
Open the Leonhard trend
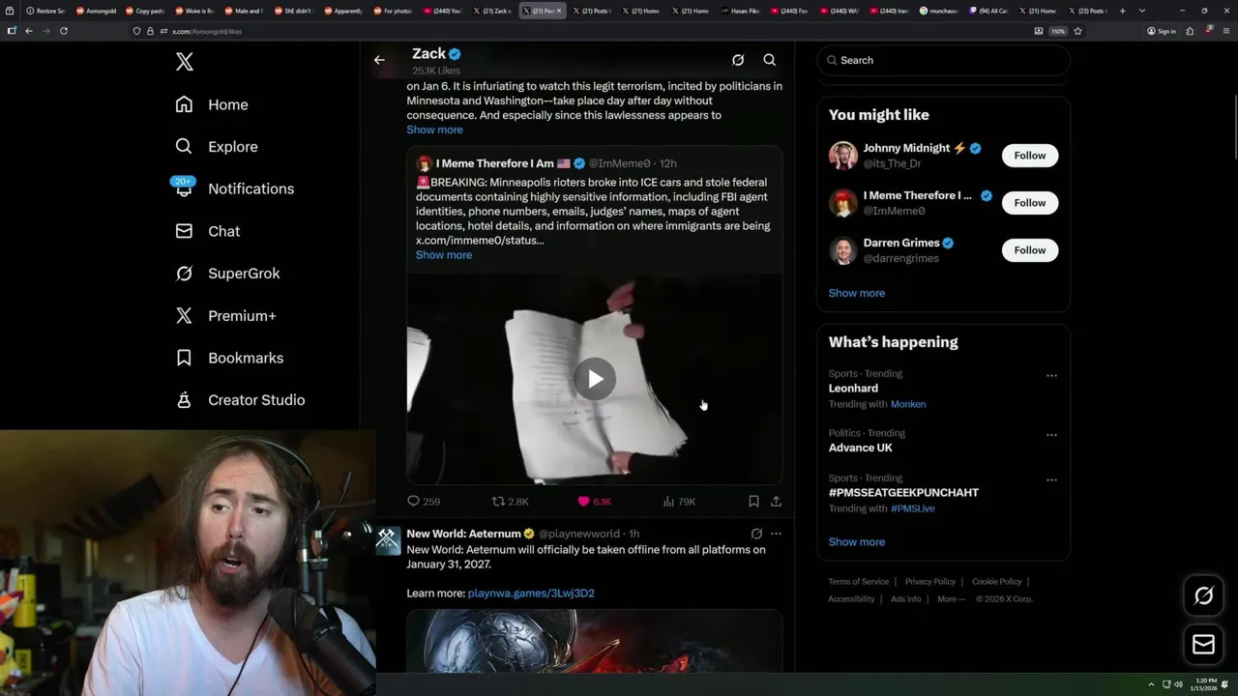coord(853,389)
